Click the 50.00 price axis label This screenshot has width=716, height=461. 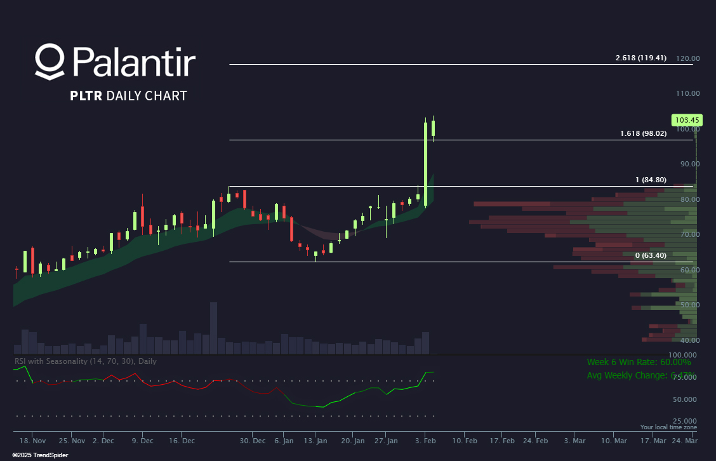tap(690, 305)
